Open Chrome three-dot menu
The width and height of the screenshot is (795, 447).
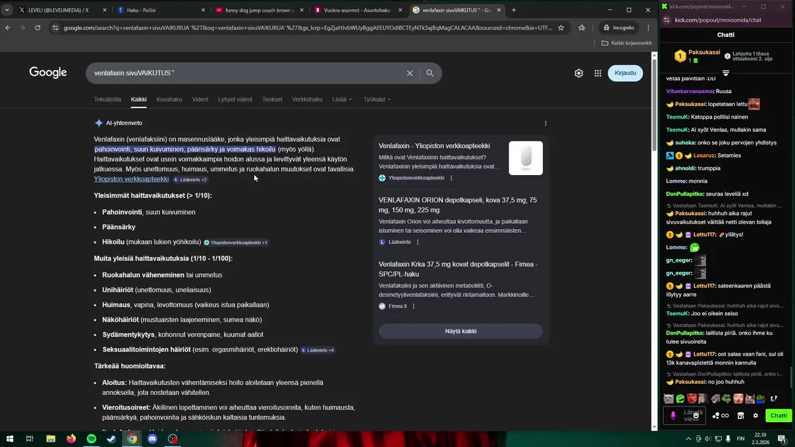[648, 28]
